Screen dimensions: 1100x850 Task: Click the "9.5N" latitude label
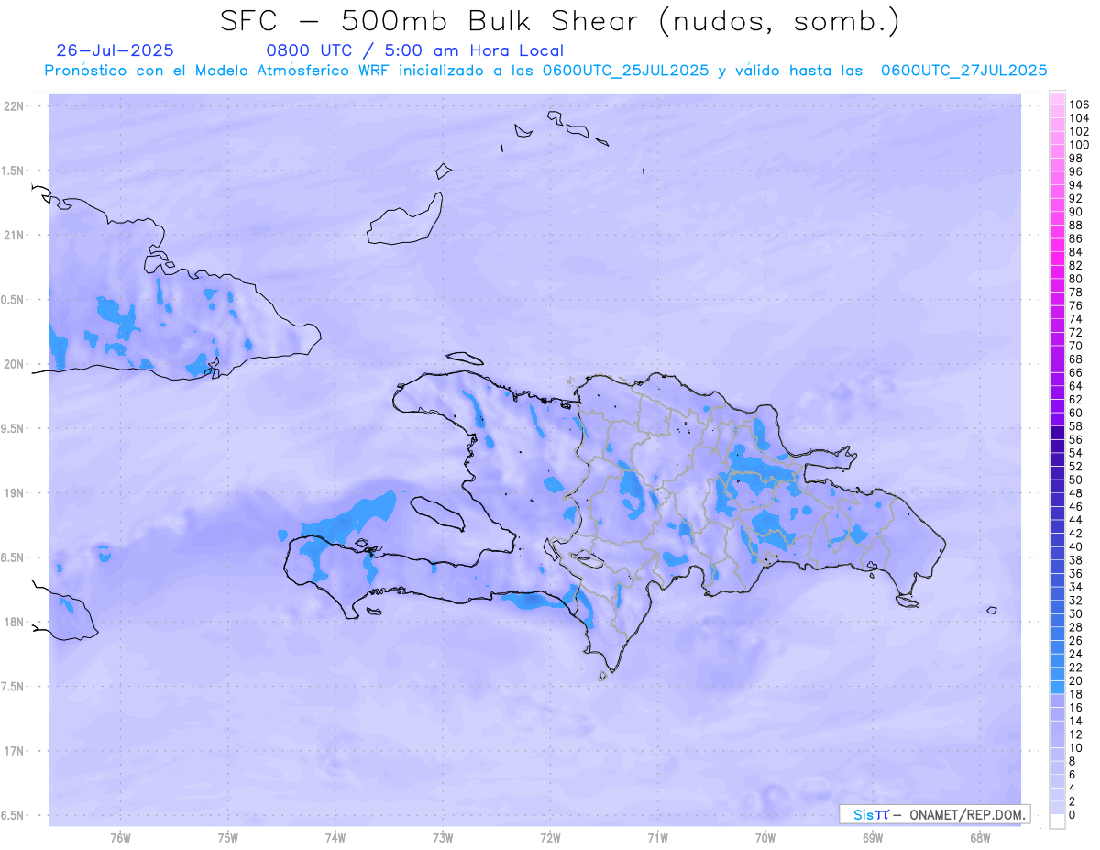13,428
